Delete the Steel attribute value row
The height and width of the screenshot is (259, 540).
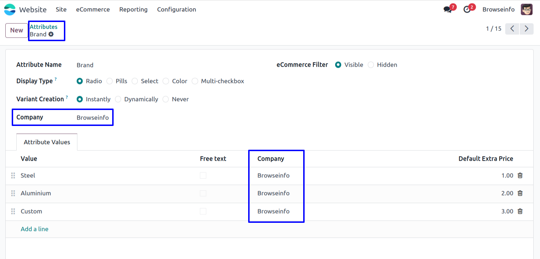pos(520,175)
